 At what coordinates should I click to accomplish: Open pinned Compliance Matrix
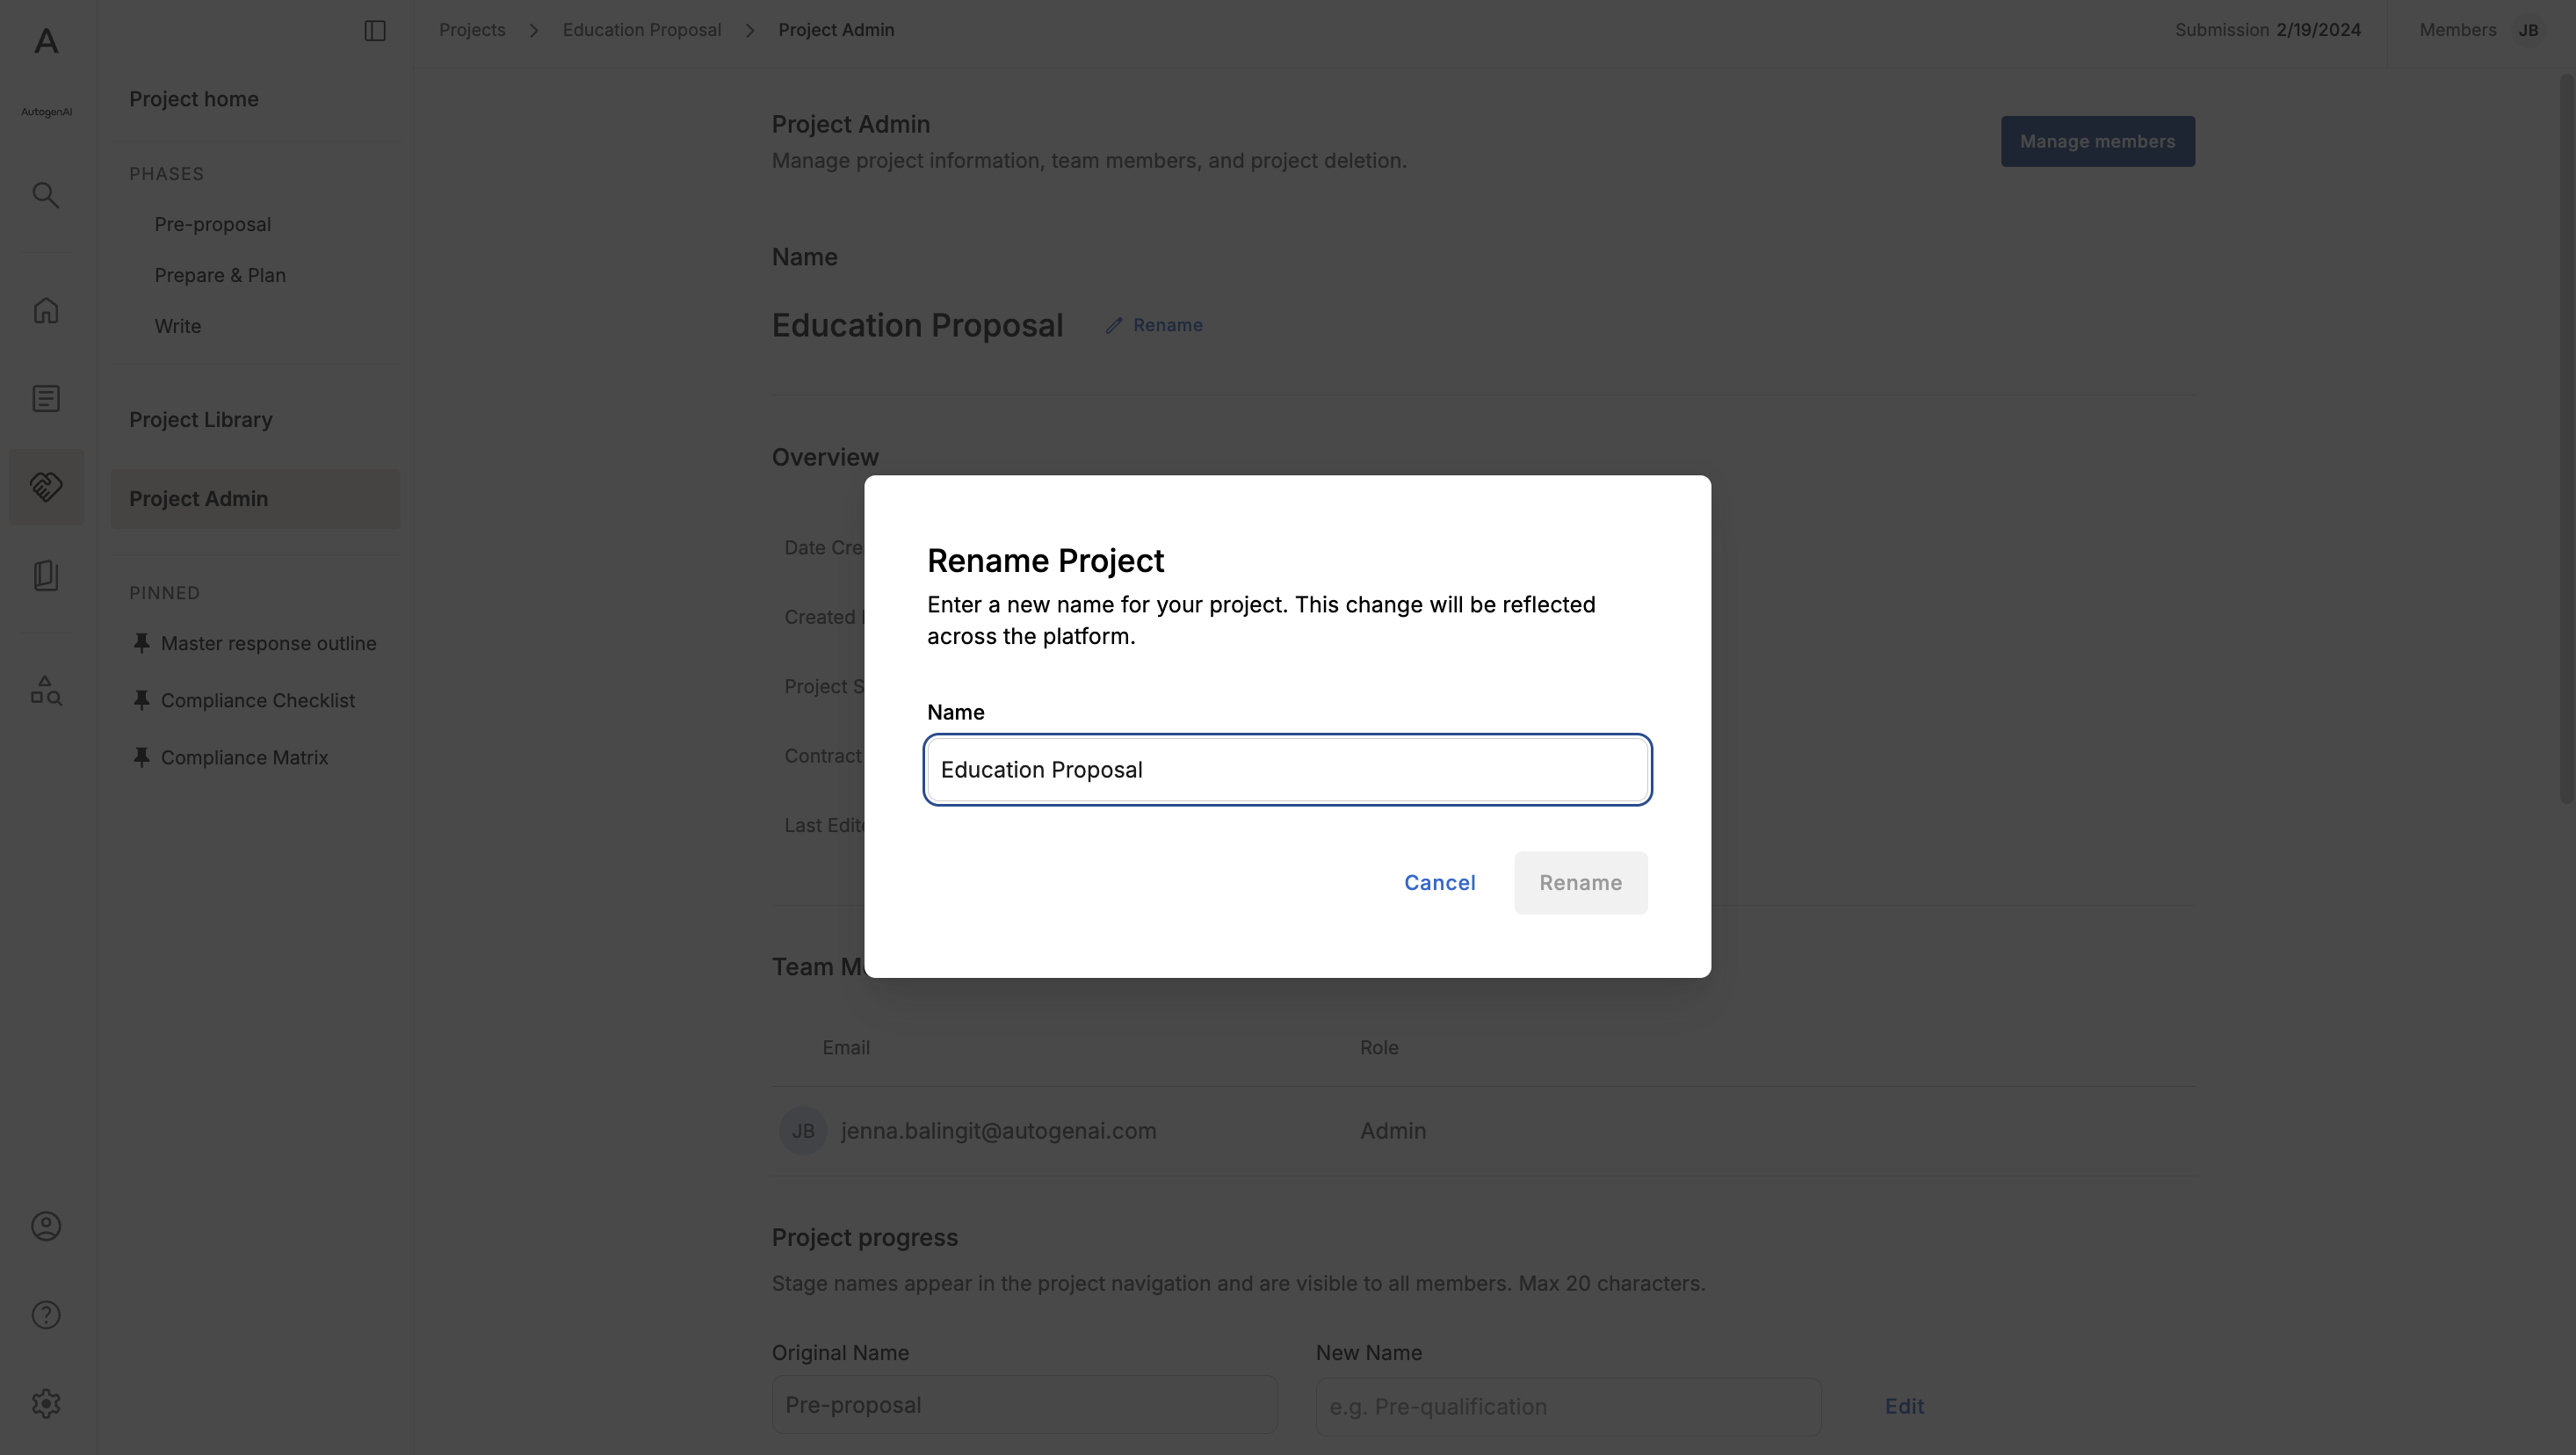pyautogui.click(x=245, y=757)
